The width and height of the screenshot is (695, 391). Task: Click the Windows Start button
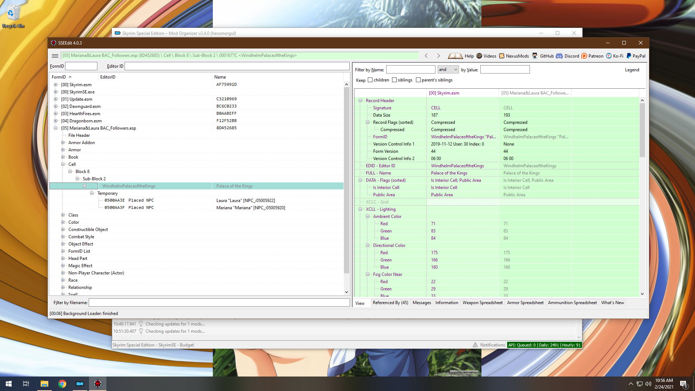[x=9, y=384]
